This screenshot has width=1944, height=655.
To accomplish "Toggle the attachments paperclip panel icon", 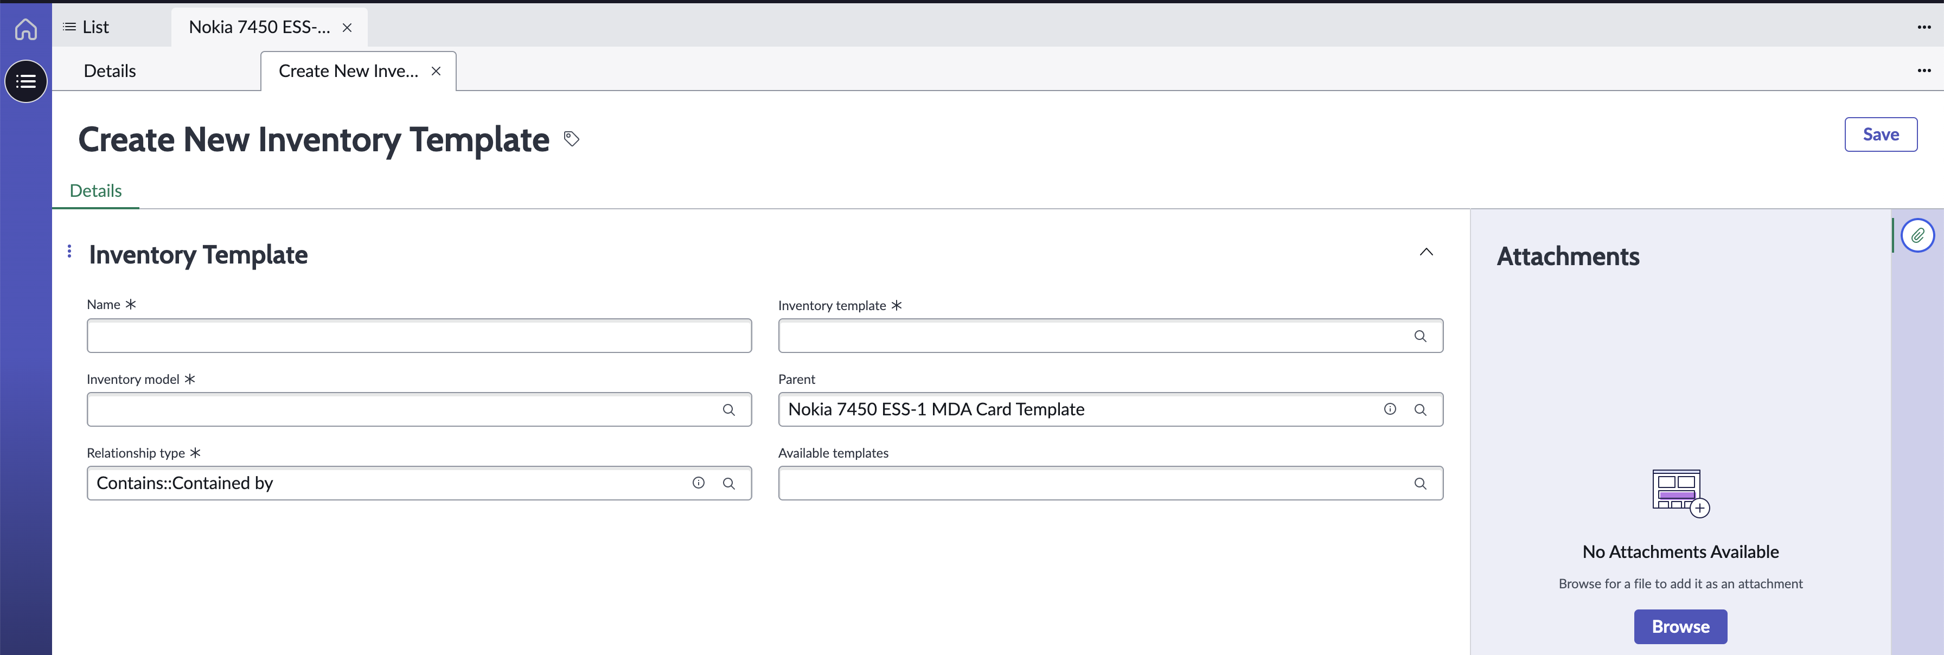I will [1917, 235].
